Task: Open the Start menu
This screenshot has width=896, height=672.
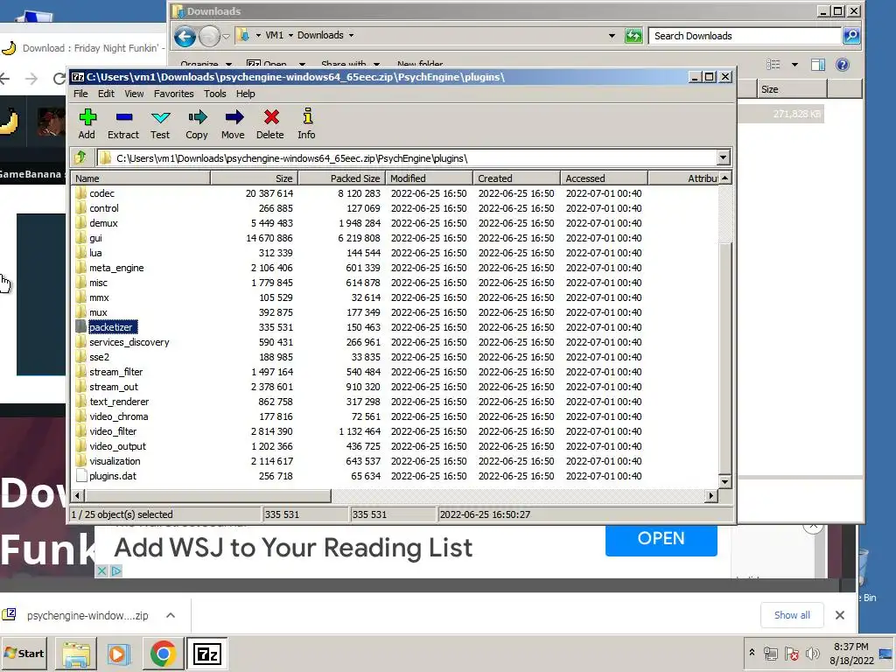Action: tap(24, 653)
